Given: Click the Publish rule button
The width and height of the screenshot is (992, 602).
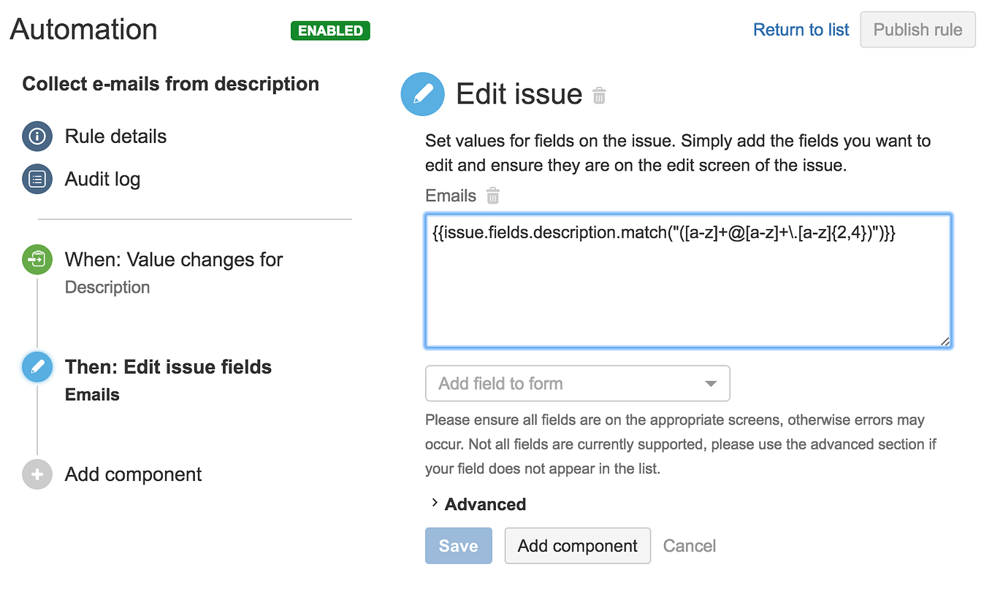Looking at the screenshot, I should pos(917,30).
